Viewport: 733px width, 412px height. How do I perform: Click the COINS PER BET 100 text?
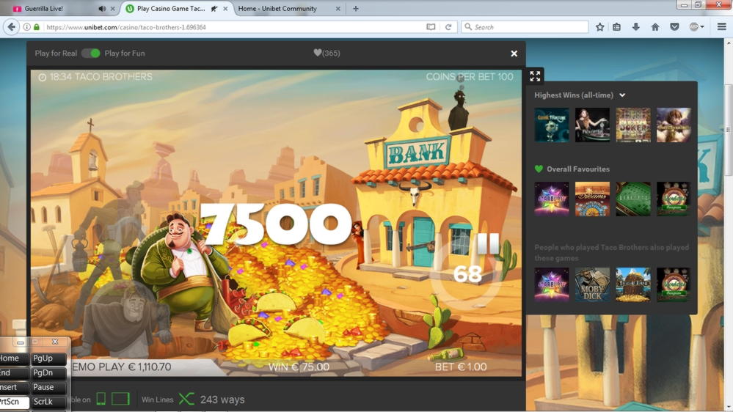pyautogui.click(x=470, y=76)
